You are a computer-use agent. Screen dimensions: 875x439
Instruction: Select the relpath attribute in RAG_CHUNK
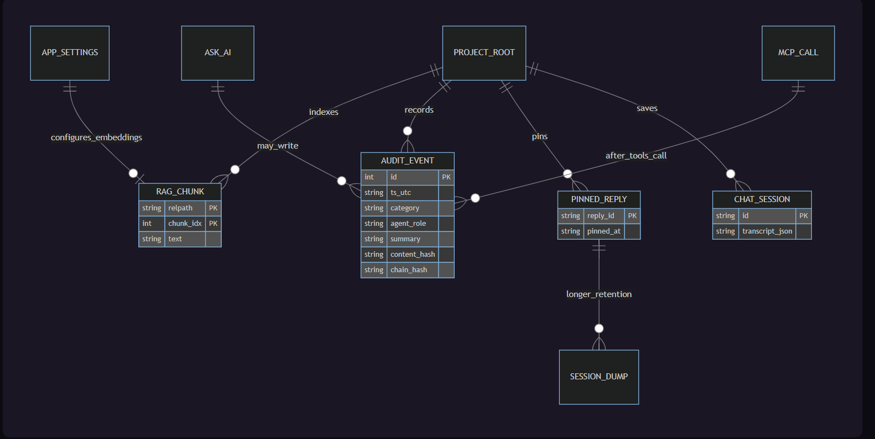click(185, 208)
